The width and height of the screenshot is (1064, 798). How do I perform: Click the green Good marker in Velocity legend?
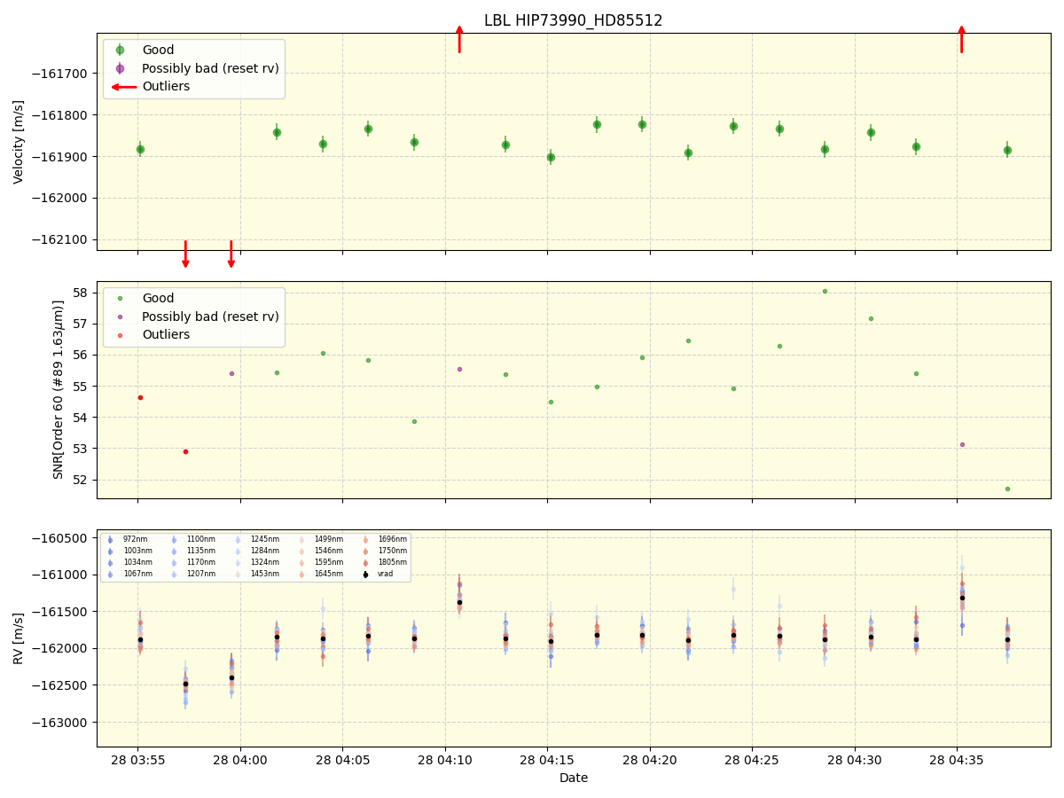(120, 51)
